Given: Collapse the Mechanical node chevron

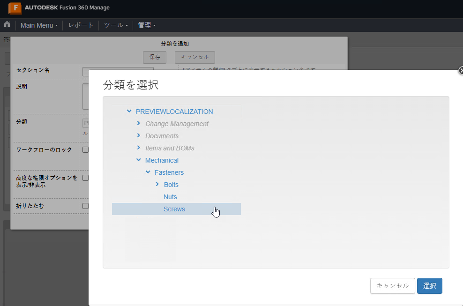Looking at the screenshot, I should 139,160.
